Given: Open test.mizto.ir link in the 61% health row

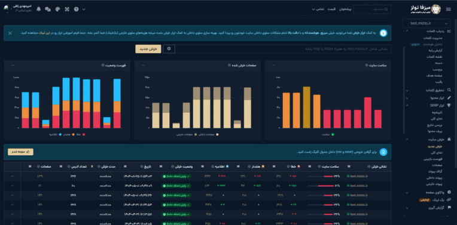Looking at the screenshot, I should 359,186.
